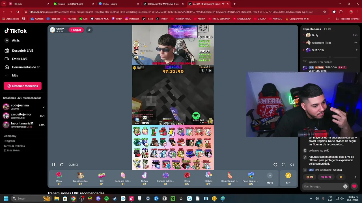Send the TikTok gift

144,178
